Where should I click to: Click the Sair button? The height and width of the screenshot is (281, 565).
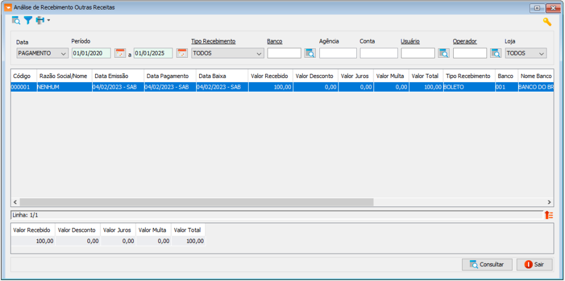pyautogui.click(x=534, y=264)
